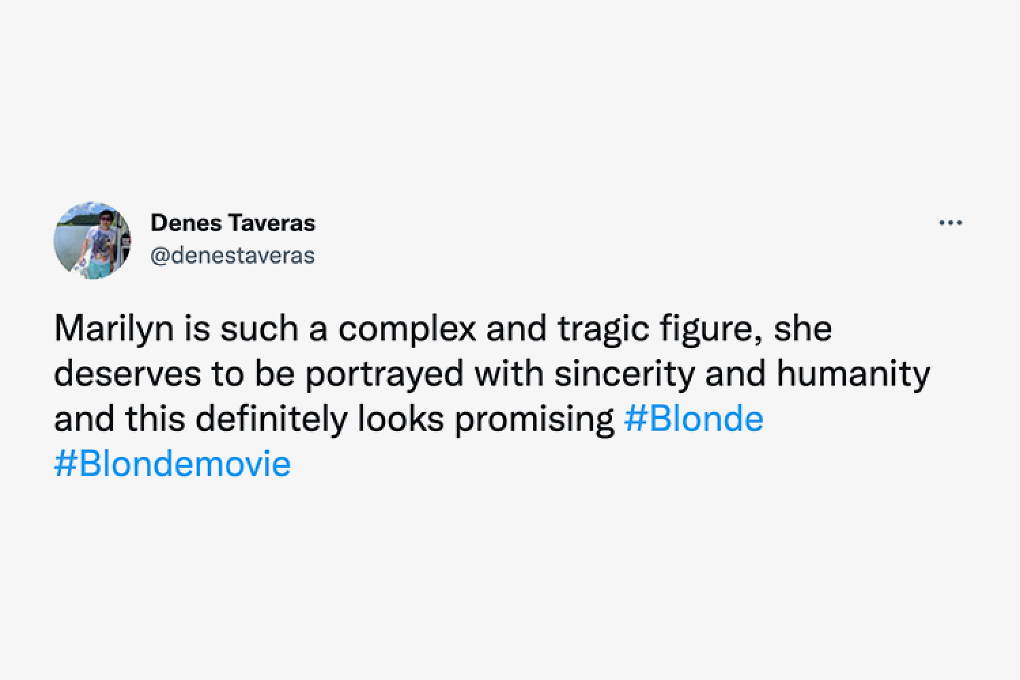Open the #Blondemovie hashtag
The height and width of the screenshot is (680, 1020).
172,464
